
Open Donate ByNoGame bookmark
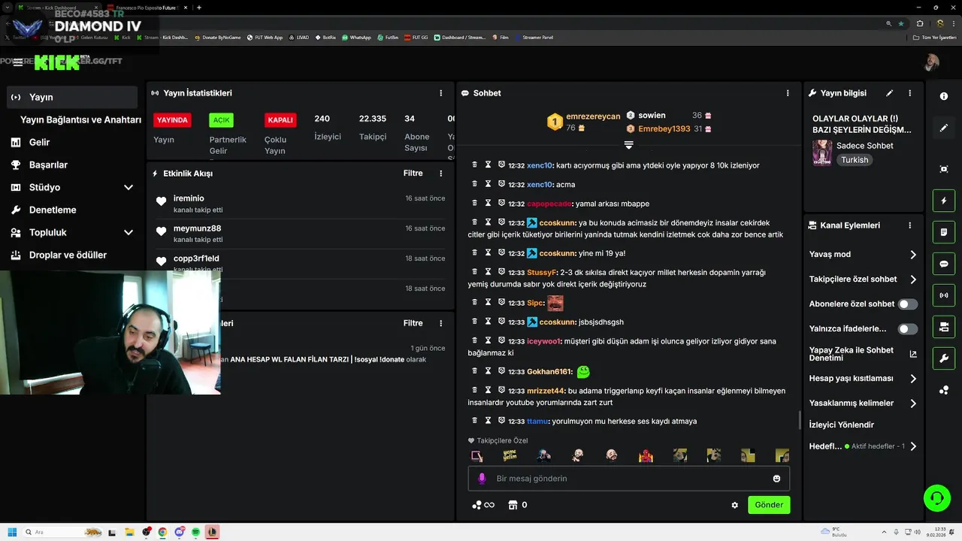217,37
